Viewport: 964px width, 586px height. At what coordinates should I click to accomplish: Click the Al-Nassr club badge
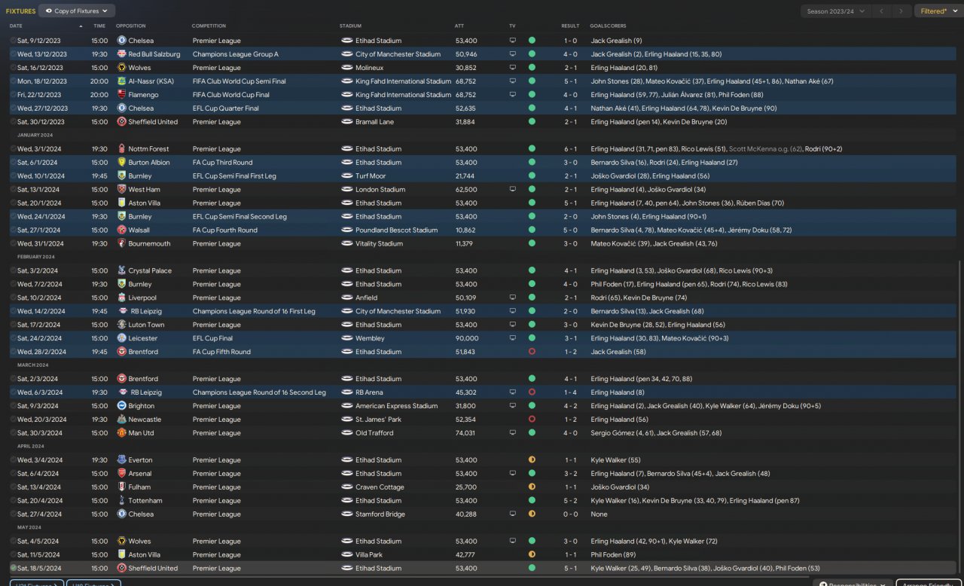(x=122, y=81)
